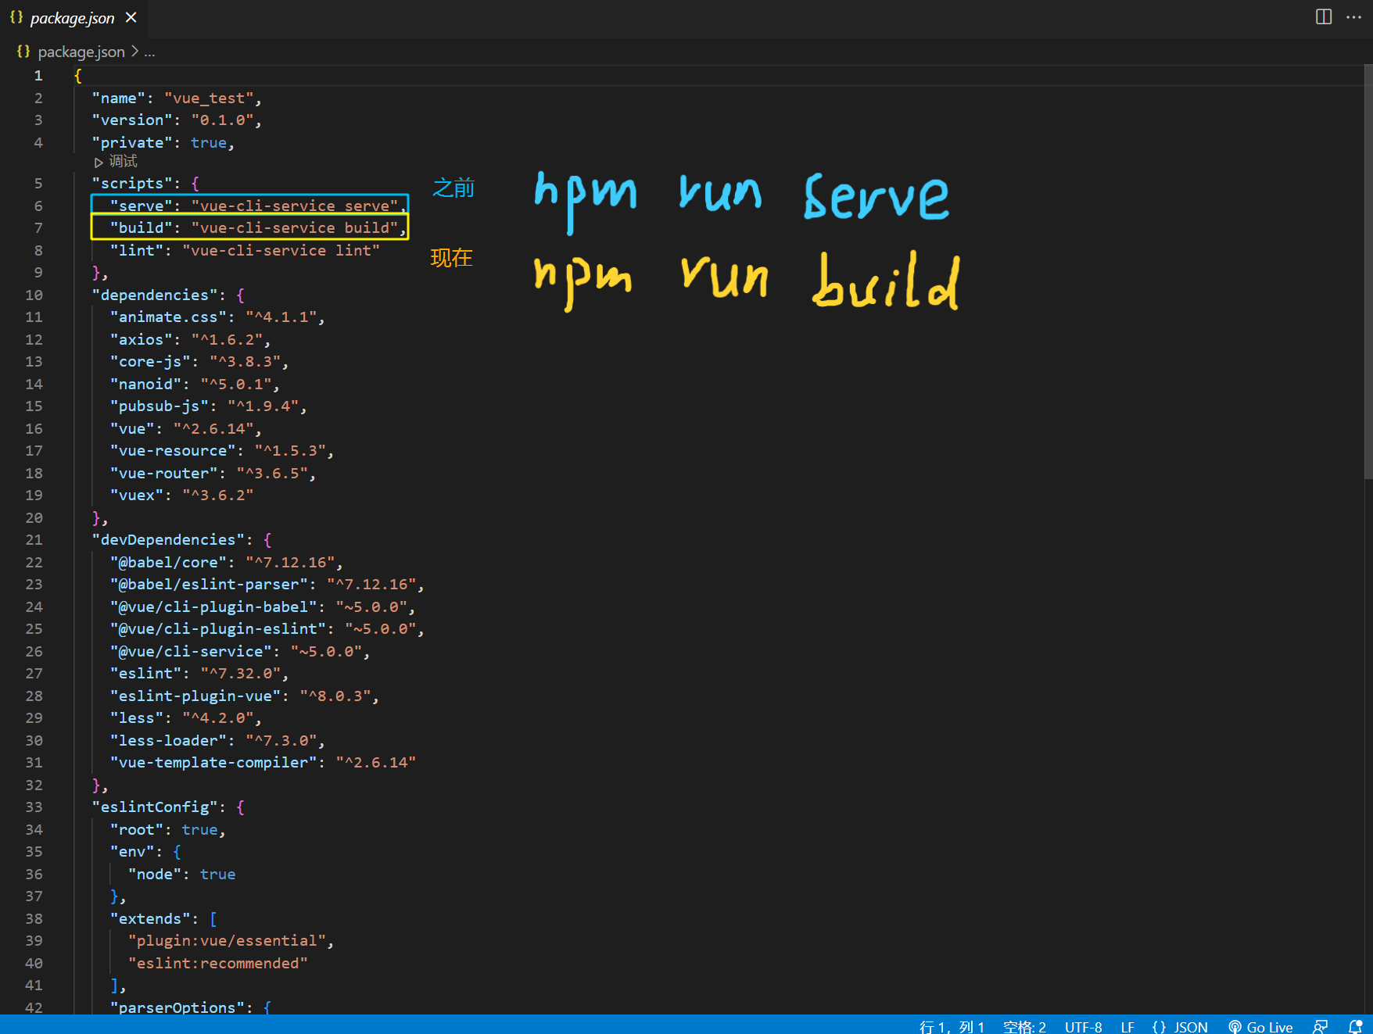Click line number 21 in gutter
Viewport: 1373px width, 1034px height.
pos(34,539)
